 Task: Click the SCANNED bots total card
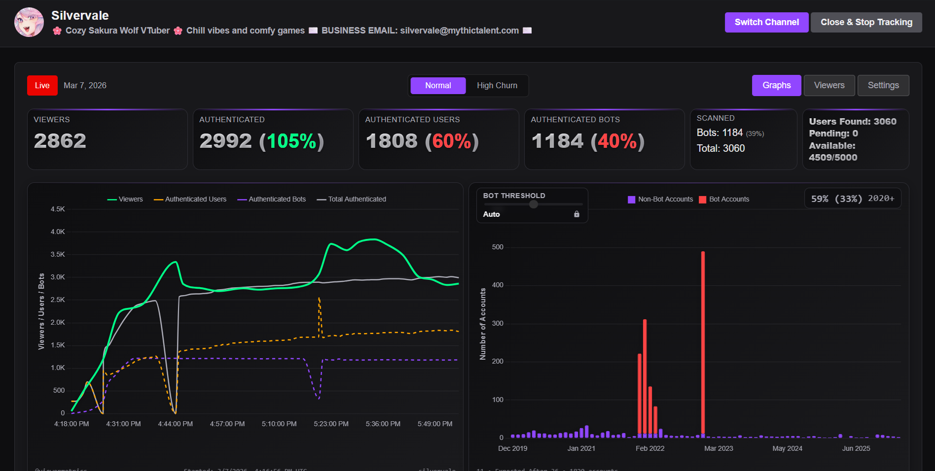point(744,139)
